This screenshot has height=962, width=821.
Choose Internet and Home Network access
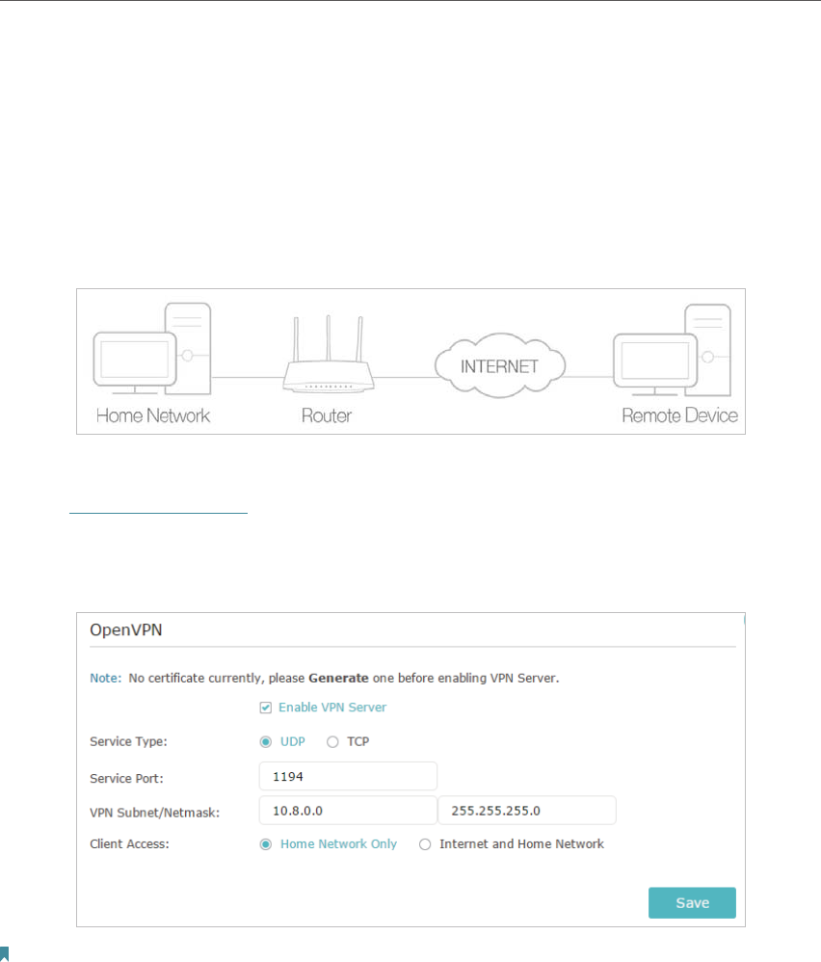point(425,844)
